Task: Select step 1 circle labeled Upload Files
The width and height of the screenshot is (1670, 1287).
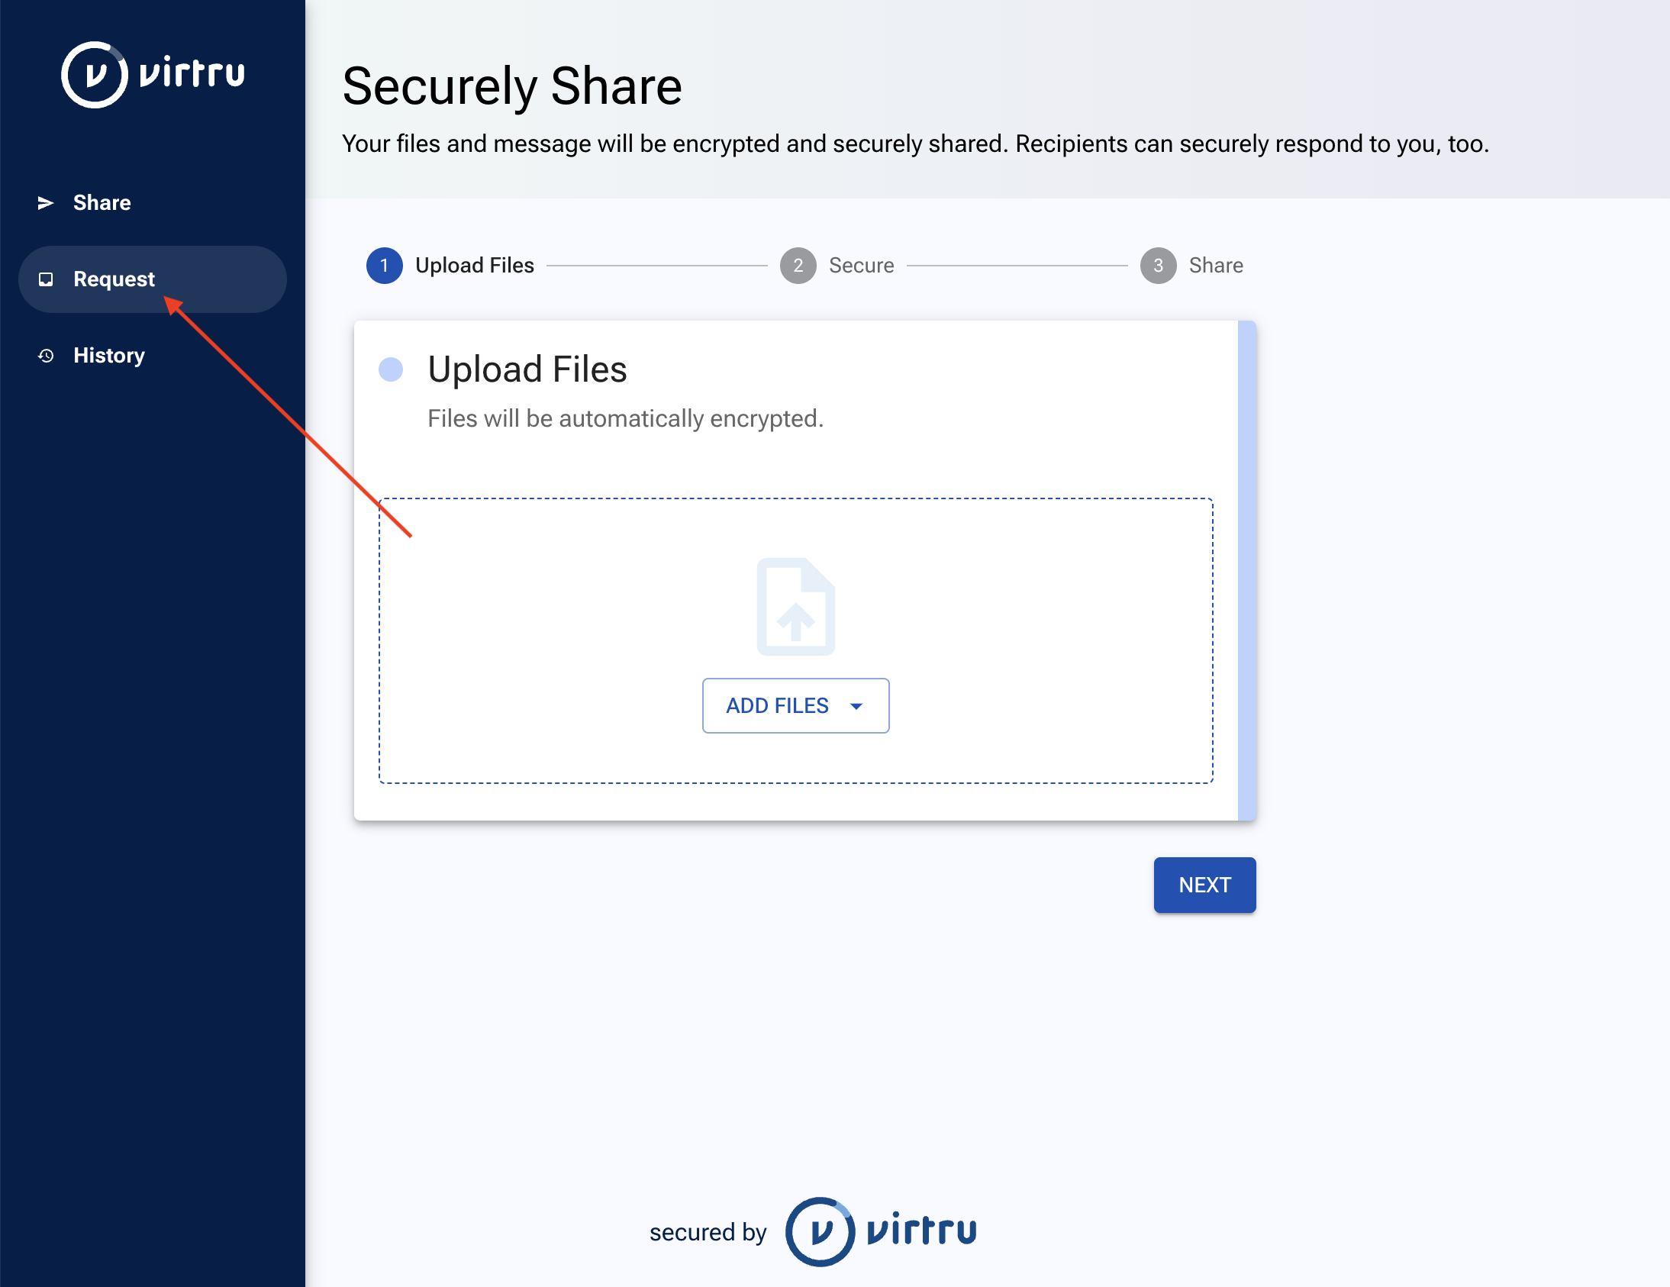Action: (x=385, y=266)
